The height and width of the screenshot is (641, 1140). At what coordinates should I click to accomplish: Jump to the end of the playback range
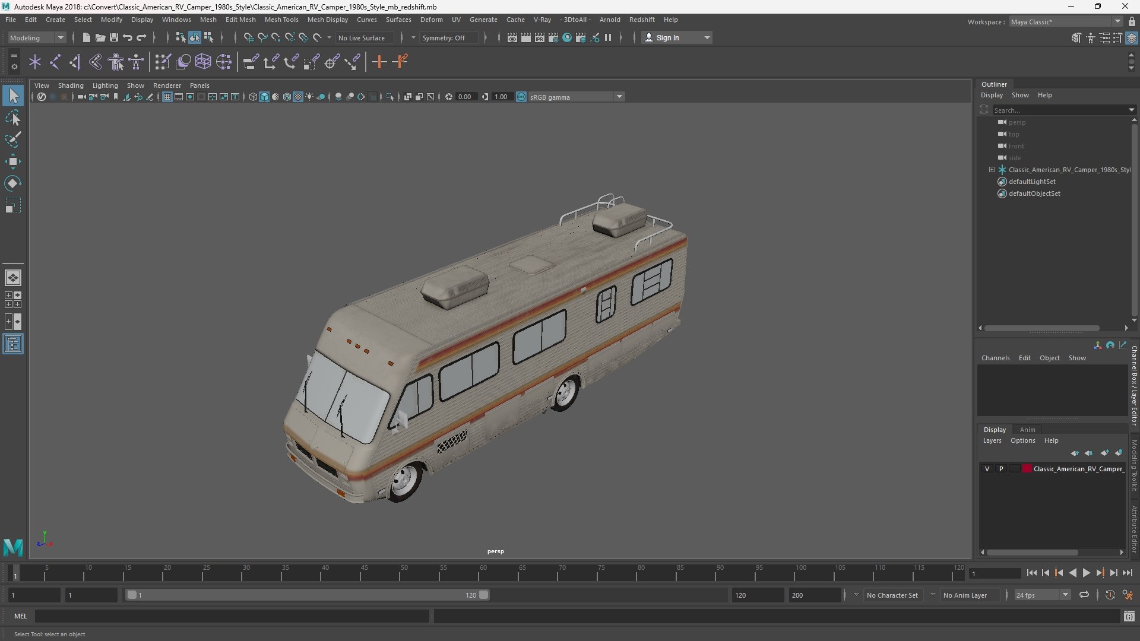[x=1127, y=573]
